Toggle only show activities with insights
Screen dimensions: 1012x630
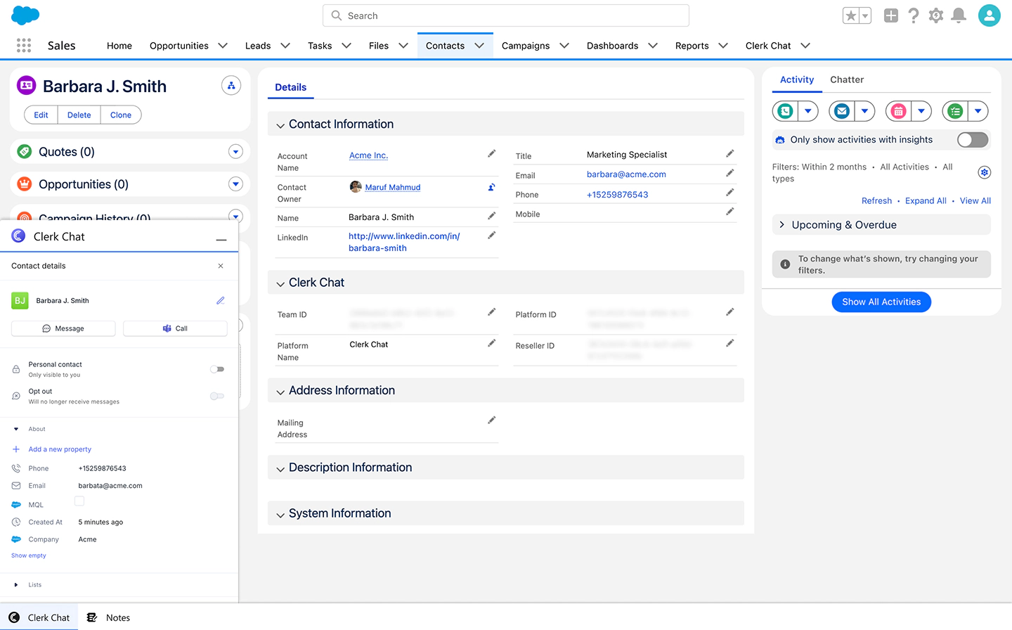click(973, 140)
